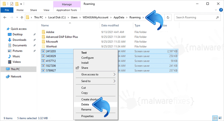
Task: Select the Advanced DAP Editor Plus folder
Action: (x=62, y=37)
